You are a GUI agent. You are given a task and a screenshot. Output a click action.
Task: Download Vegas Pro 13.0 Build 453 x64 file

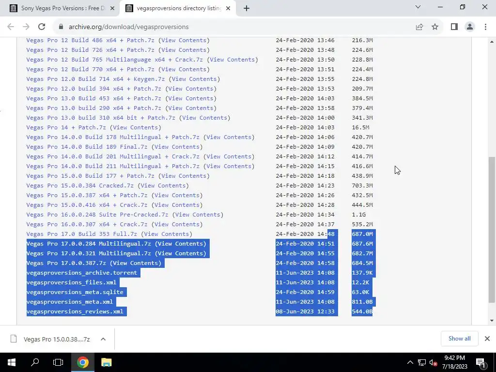point(93,98)
